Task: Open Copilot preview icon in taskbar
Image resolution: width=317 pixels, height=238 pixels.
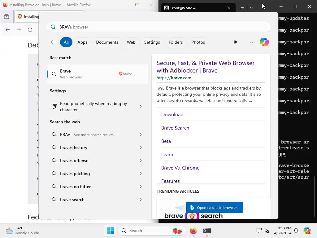Action: pyautogui.click(x=307, y=231)
